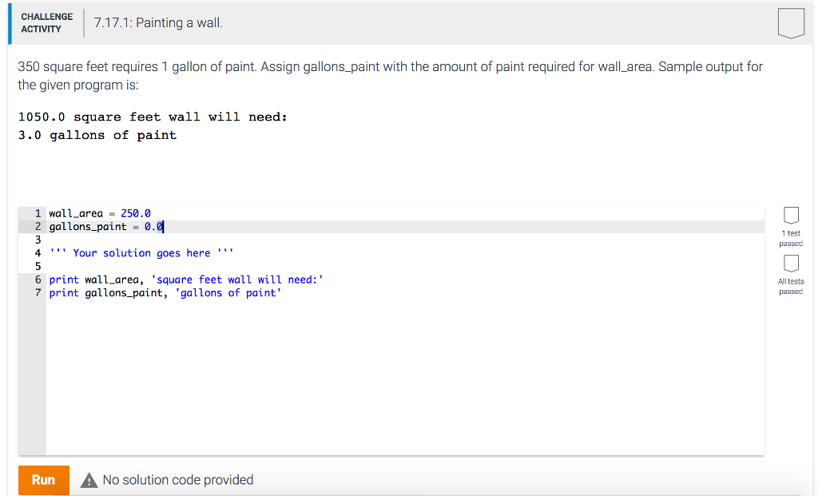Click the 'All tests passed' shield icon
Image resolution: width=818 pixels, height=496 pixels.
pyautogui.click(x=791, y=264)
